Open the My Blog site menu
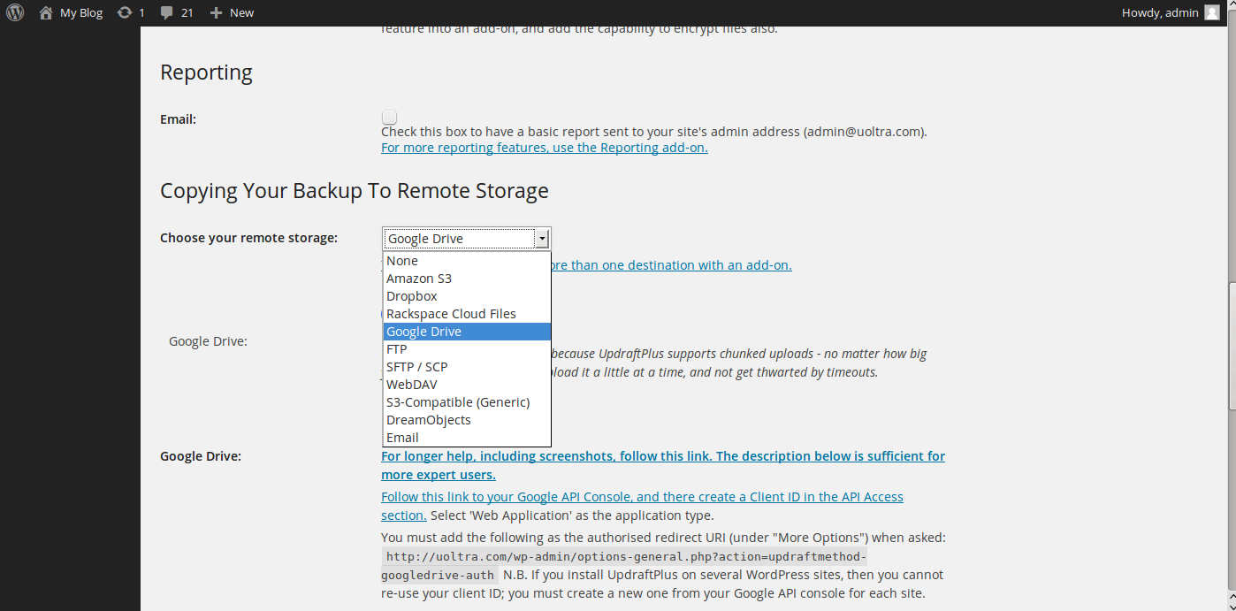 81,13
